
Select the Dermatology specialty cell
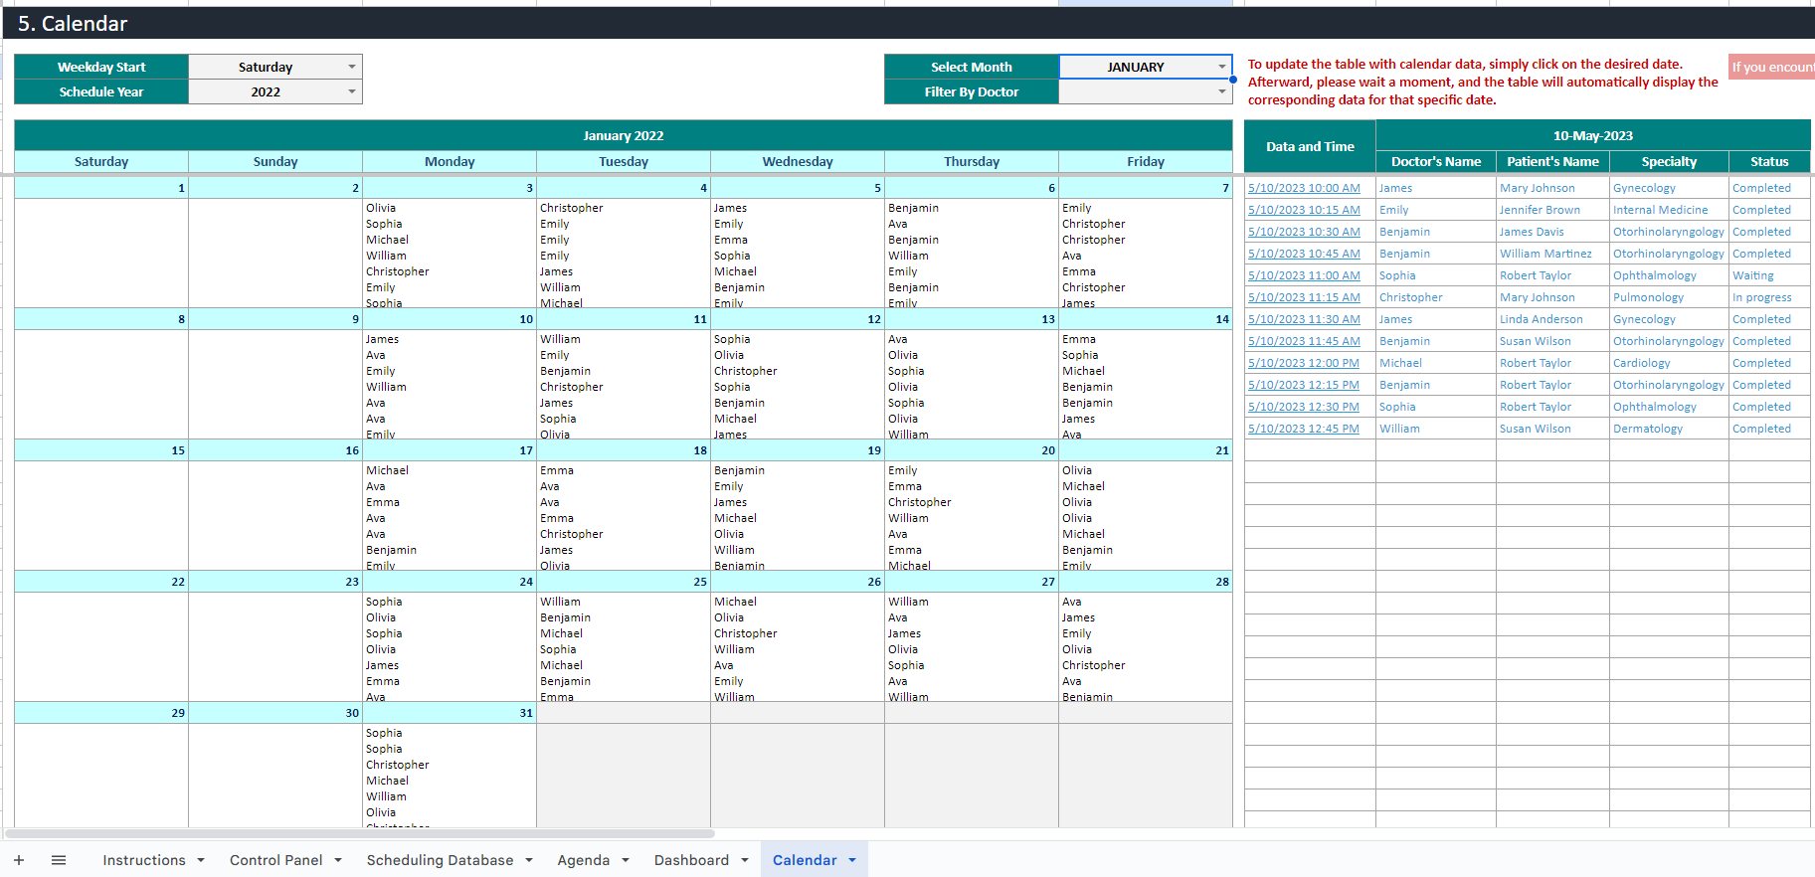click(1669, 429)
